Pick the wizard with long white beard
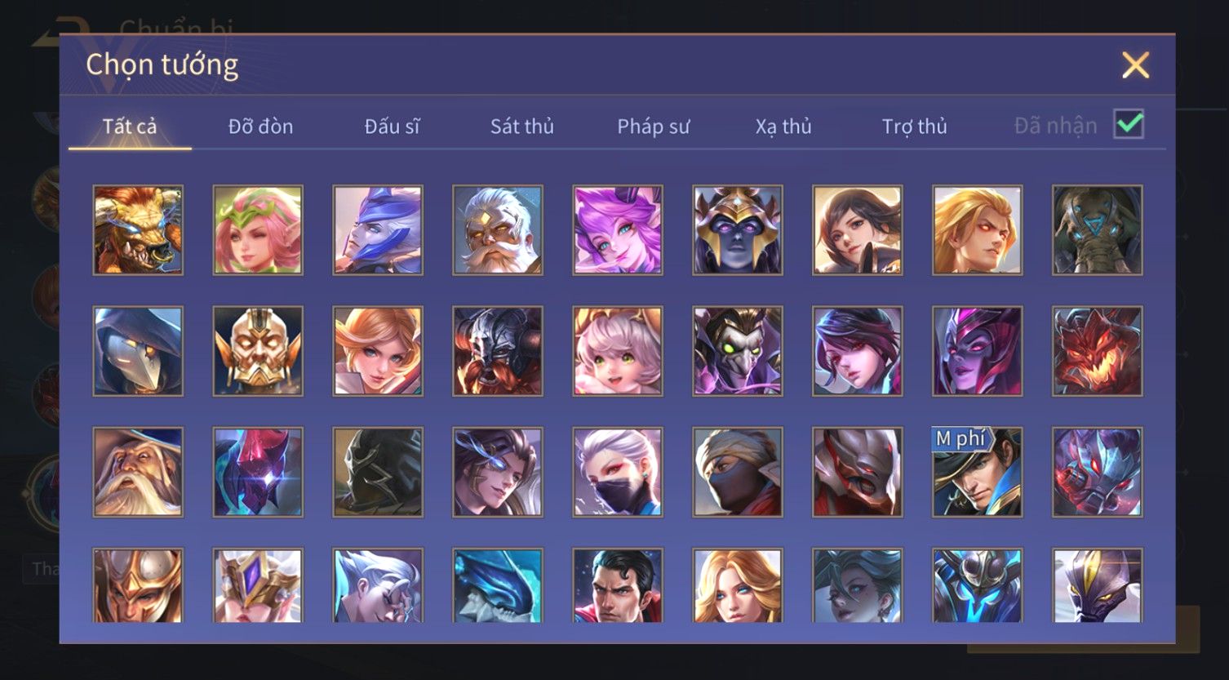Image resolution: width=1229 pixels, height=680 pixels. [138, 472]
